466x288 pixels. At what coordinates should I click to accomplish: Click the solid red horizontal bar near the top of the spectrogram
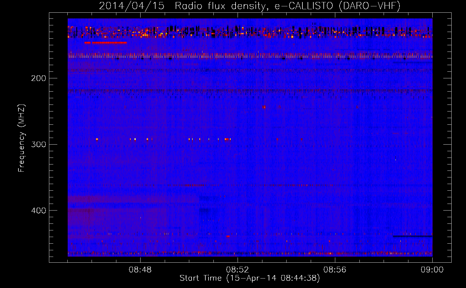tap(105, 43)
